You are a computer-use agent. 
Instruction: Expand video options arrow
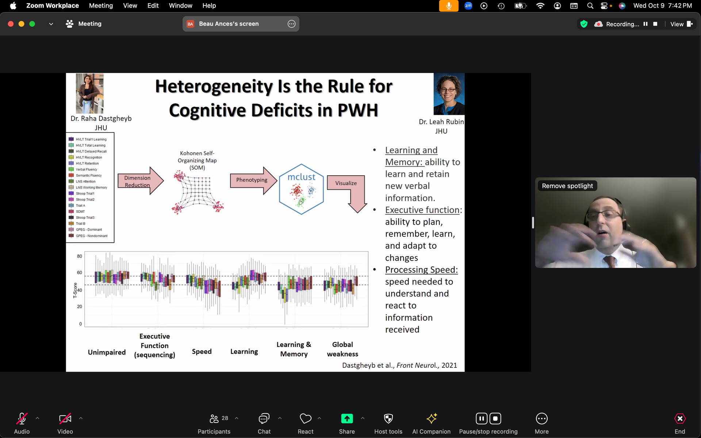click(x=81, y=418)
